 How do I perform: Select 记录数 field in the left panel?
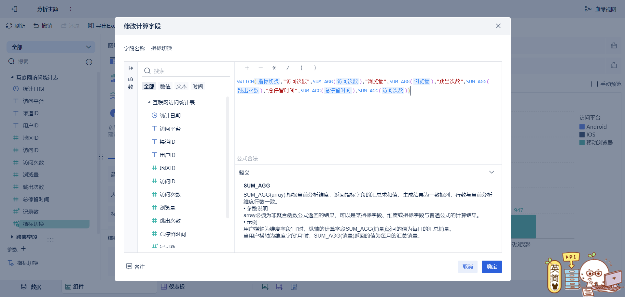(x=30, y=212)
